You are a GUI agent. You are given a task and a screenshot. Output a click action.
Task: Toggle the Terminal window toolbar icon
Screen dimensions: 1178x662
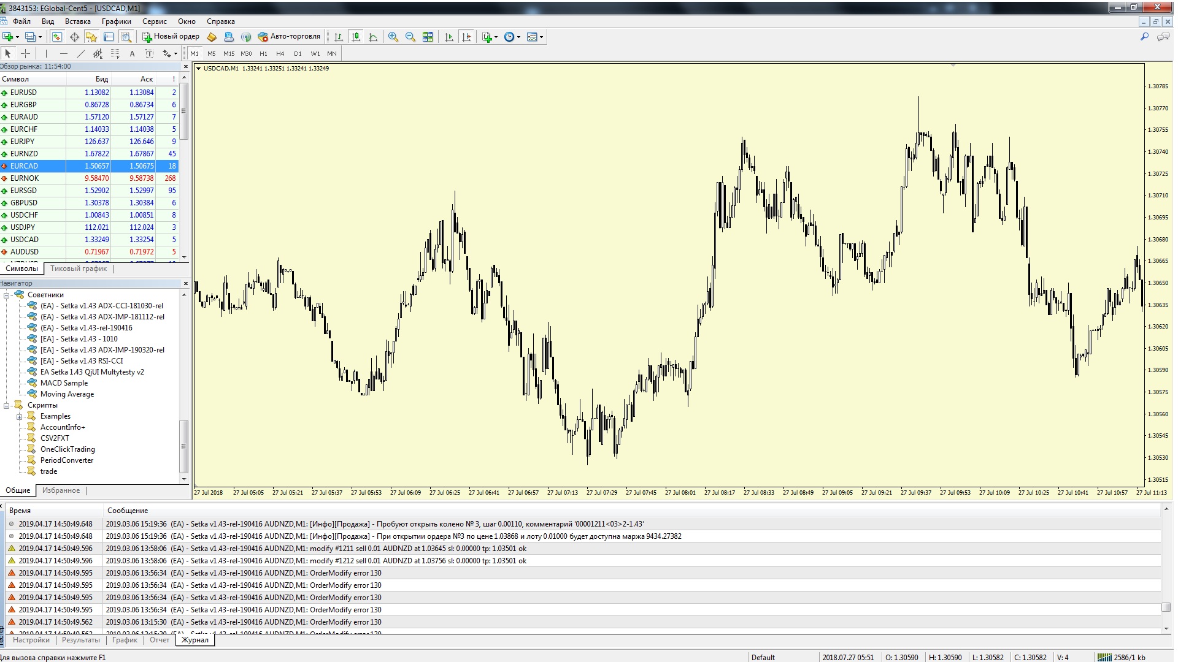[x=109, y=37]
